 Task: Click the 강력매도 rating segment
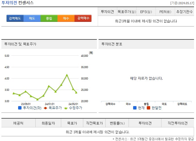tap(15, 18)
